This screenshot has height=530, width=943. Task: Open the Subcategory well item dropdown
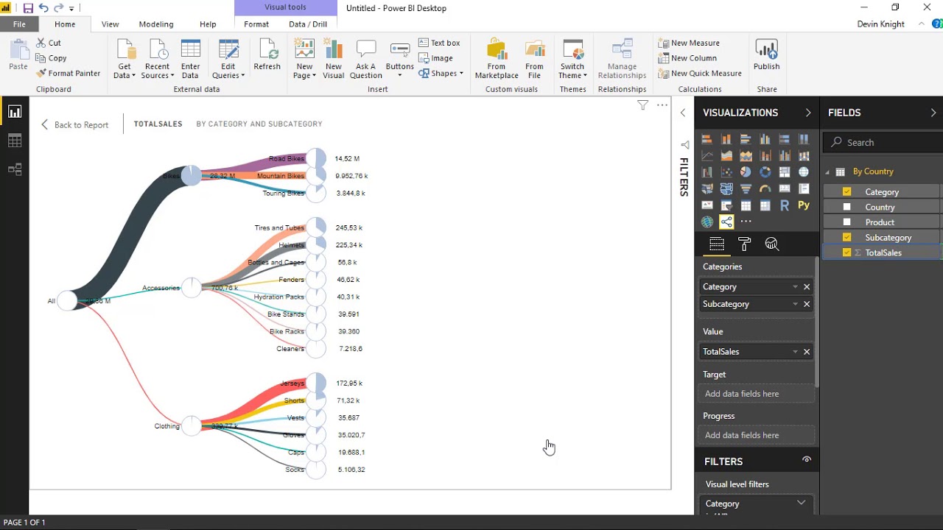coord(795,304)
